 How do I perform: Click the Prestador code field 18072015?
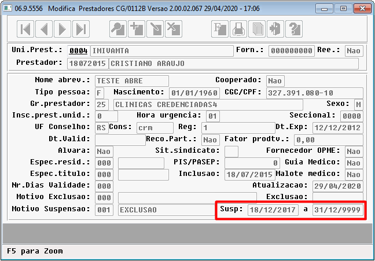click(88, 64)
